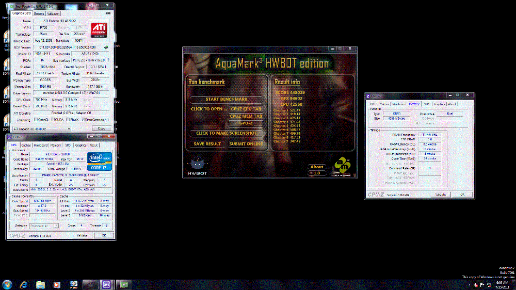Open Graphics tab in left CPU-Z window

80,145
